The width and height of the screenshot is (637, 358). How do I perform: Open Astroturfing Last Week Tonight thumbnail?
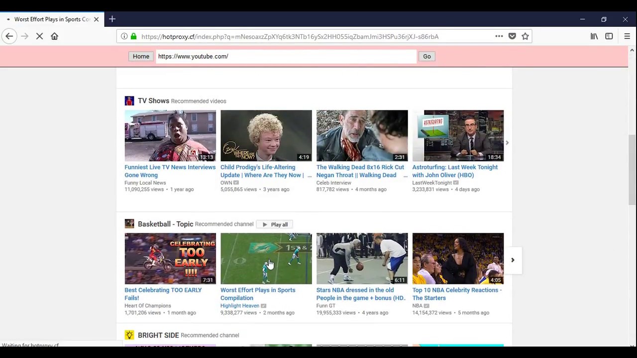[x=458, y=136]
